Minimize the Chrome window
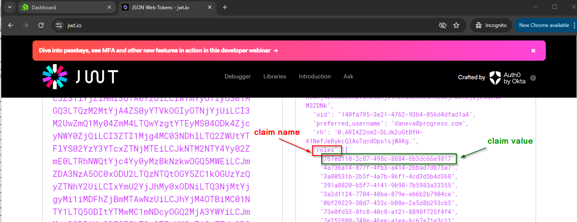The height and width of the screenshot is (222, 577). click(535, 7)
